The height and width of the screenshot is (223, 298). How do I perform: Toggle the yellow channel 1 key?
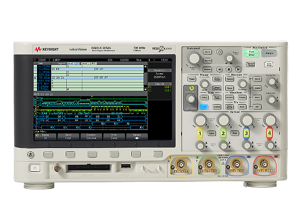200,133
